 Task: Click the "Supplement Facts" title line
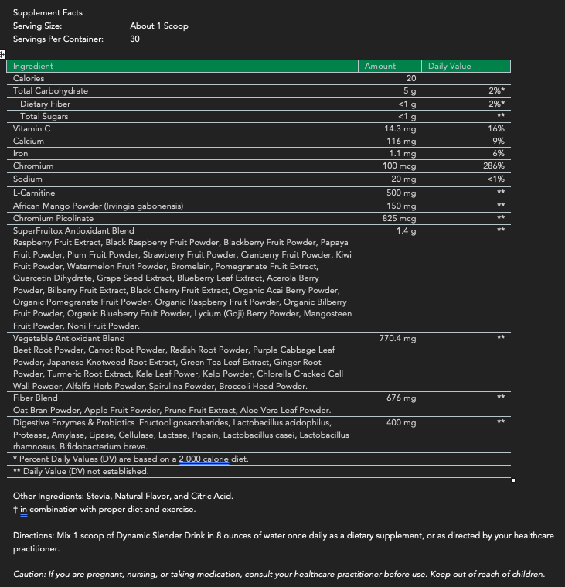(x=47, y=13)
